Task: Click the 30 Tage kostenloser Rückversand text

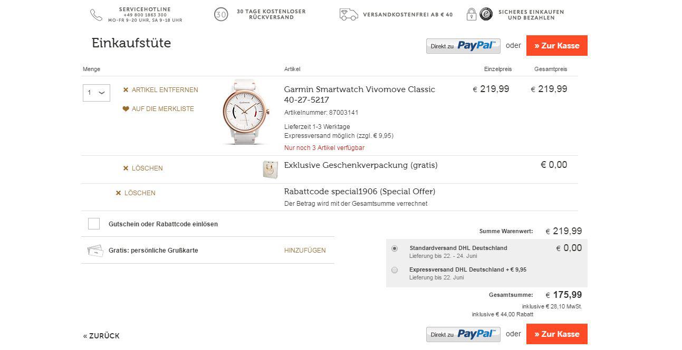Action: pos(271,14)
